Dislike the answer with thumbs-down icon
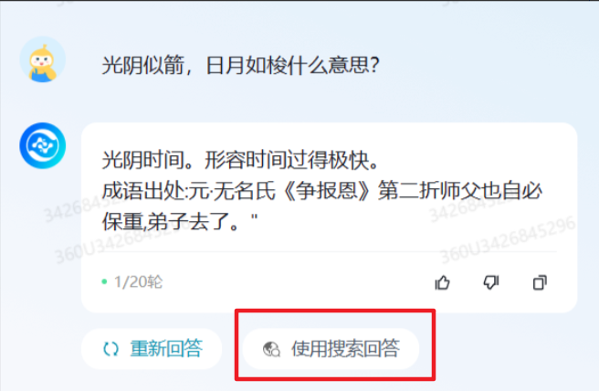The width and height of the screenshot is (599, 391). coord(491,283)
